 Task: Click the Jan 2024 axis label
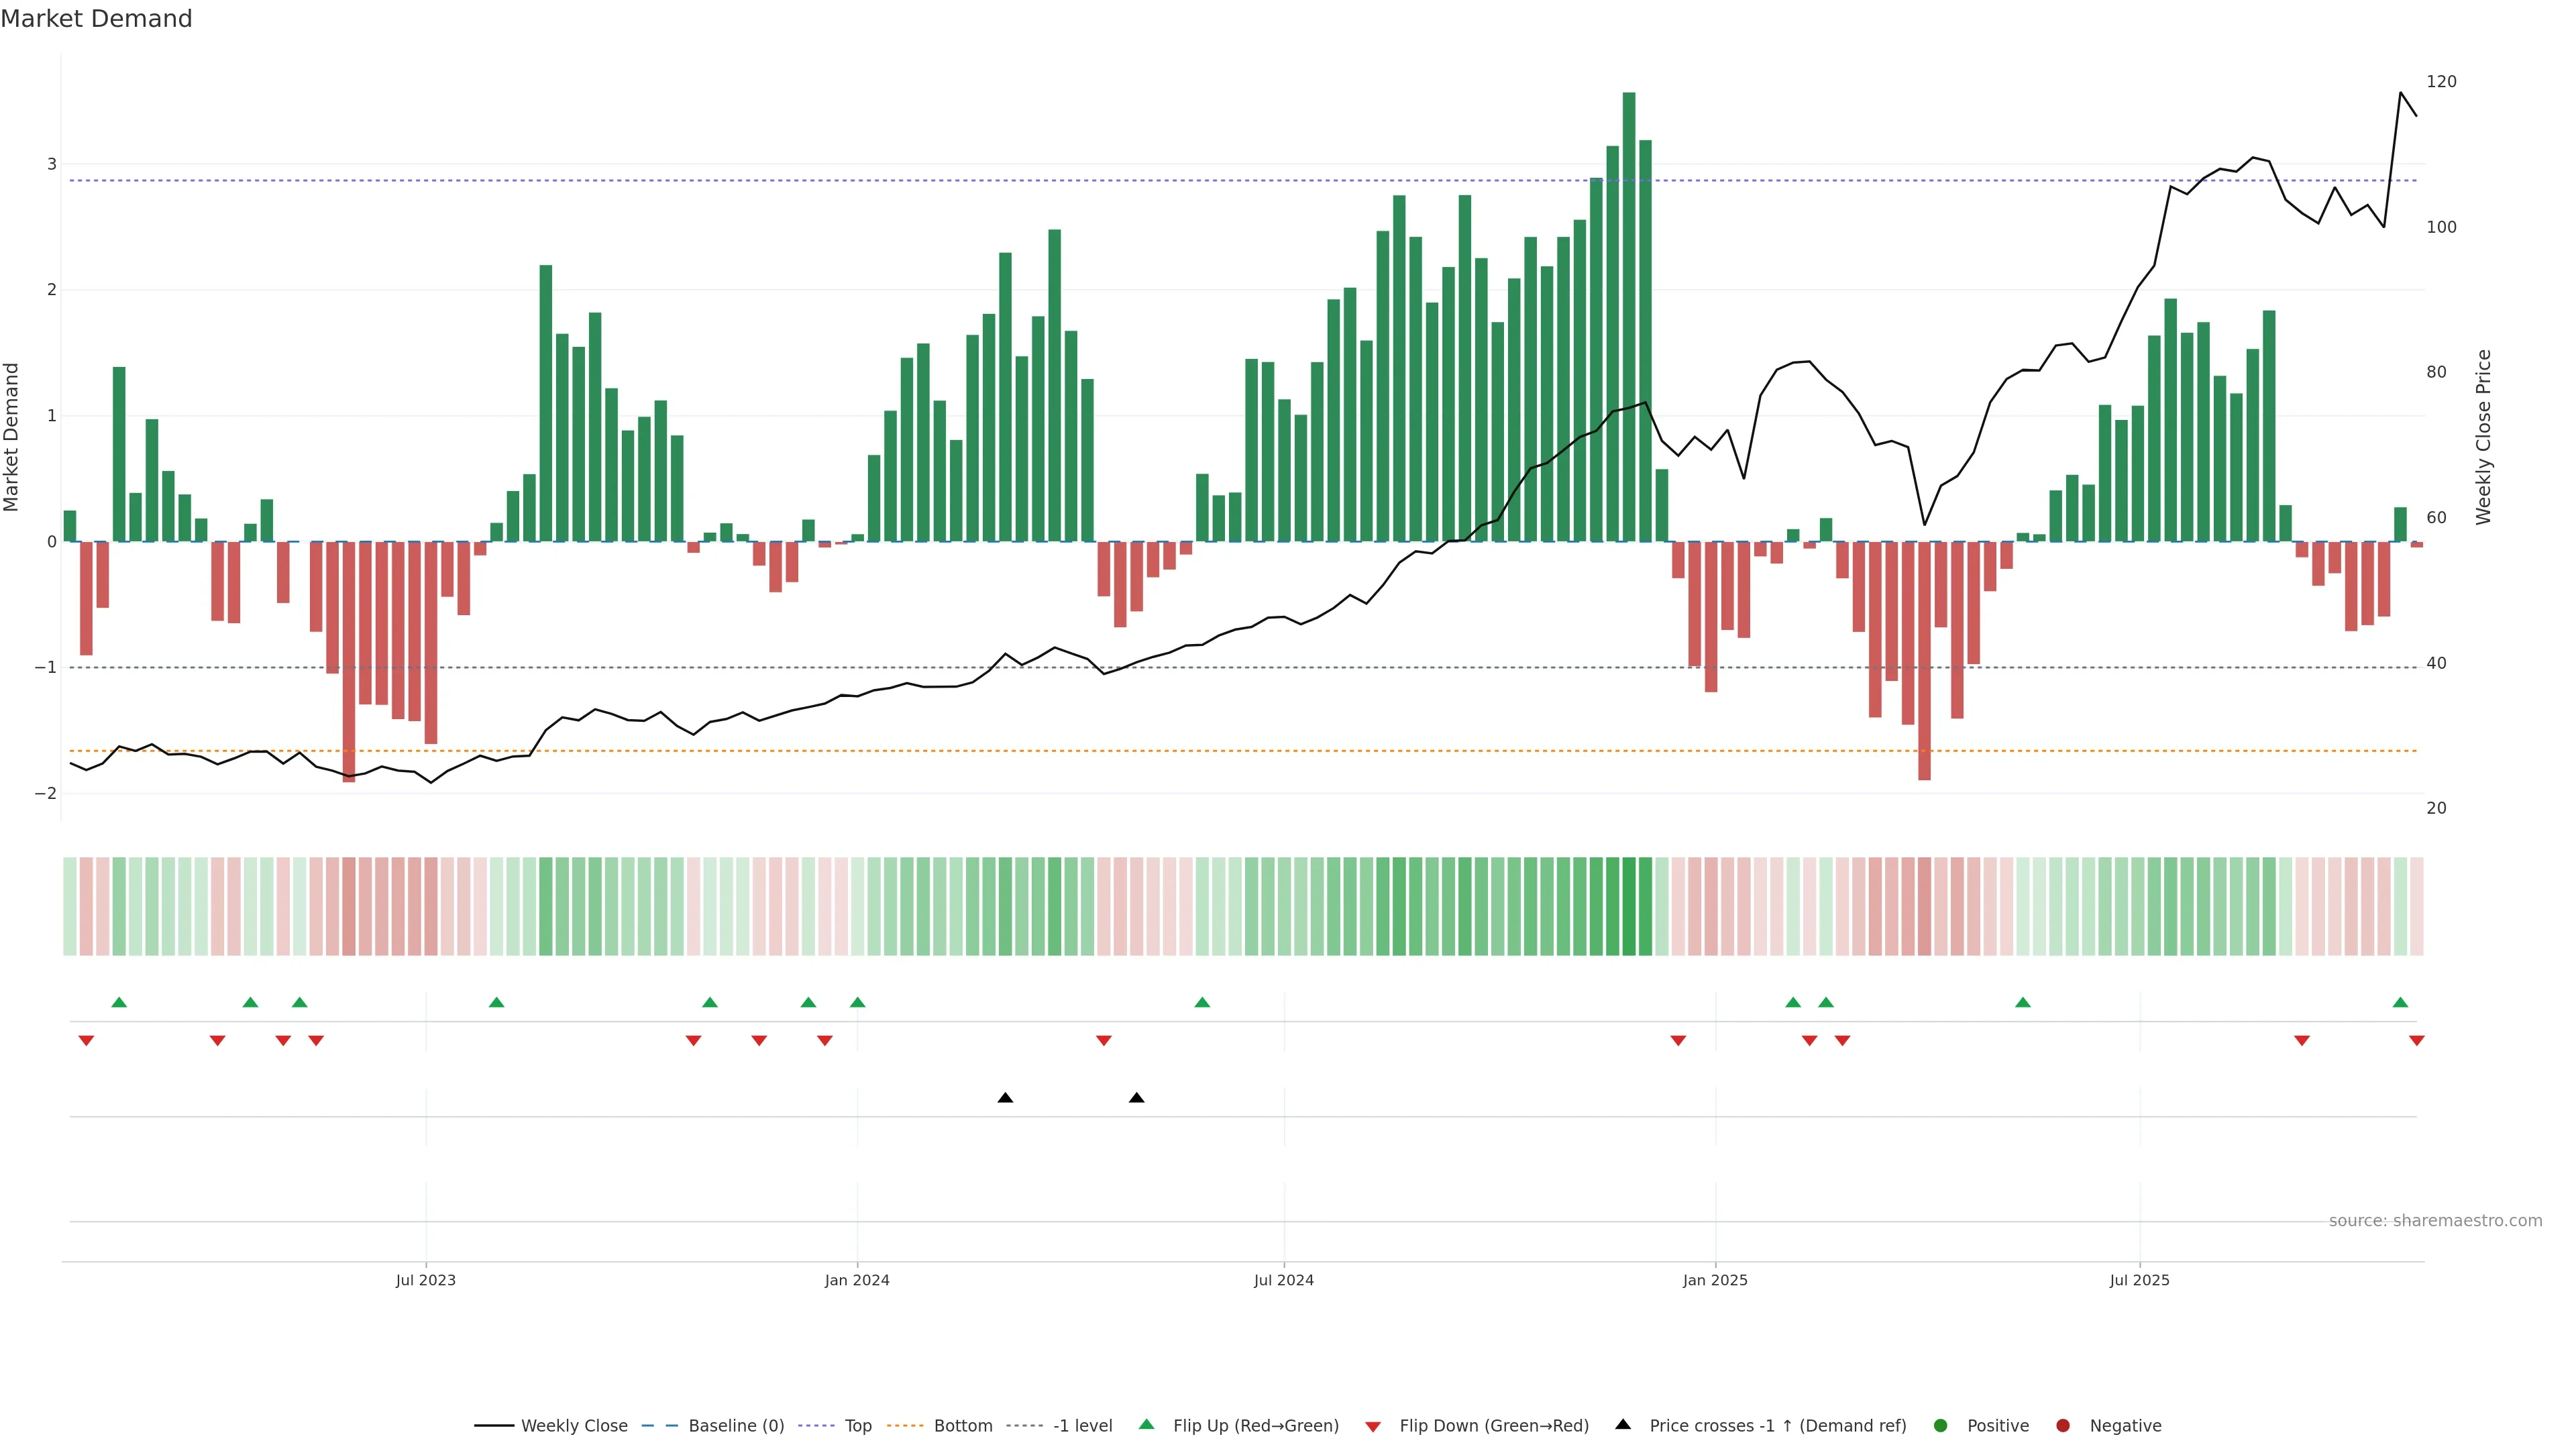857,1280
